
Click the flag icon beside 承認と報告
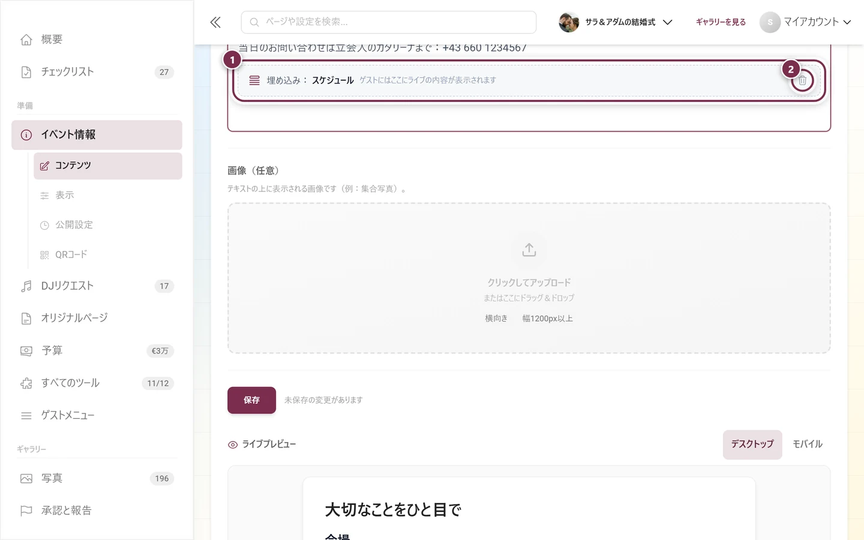pos(26,511)
